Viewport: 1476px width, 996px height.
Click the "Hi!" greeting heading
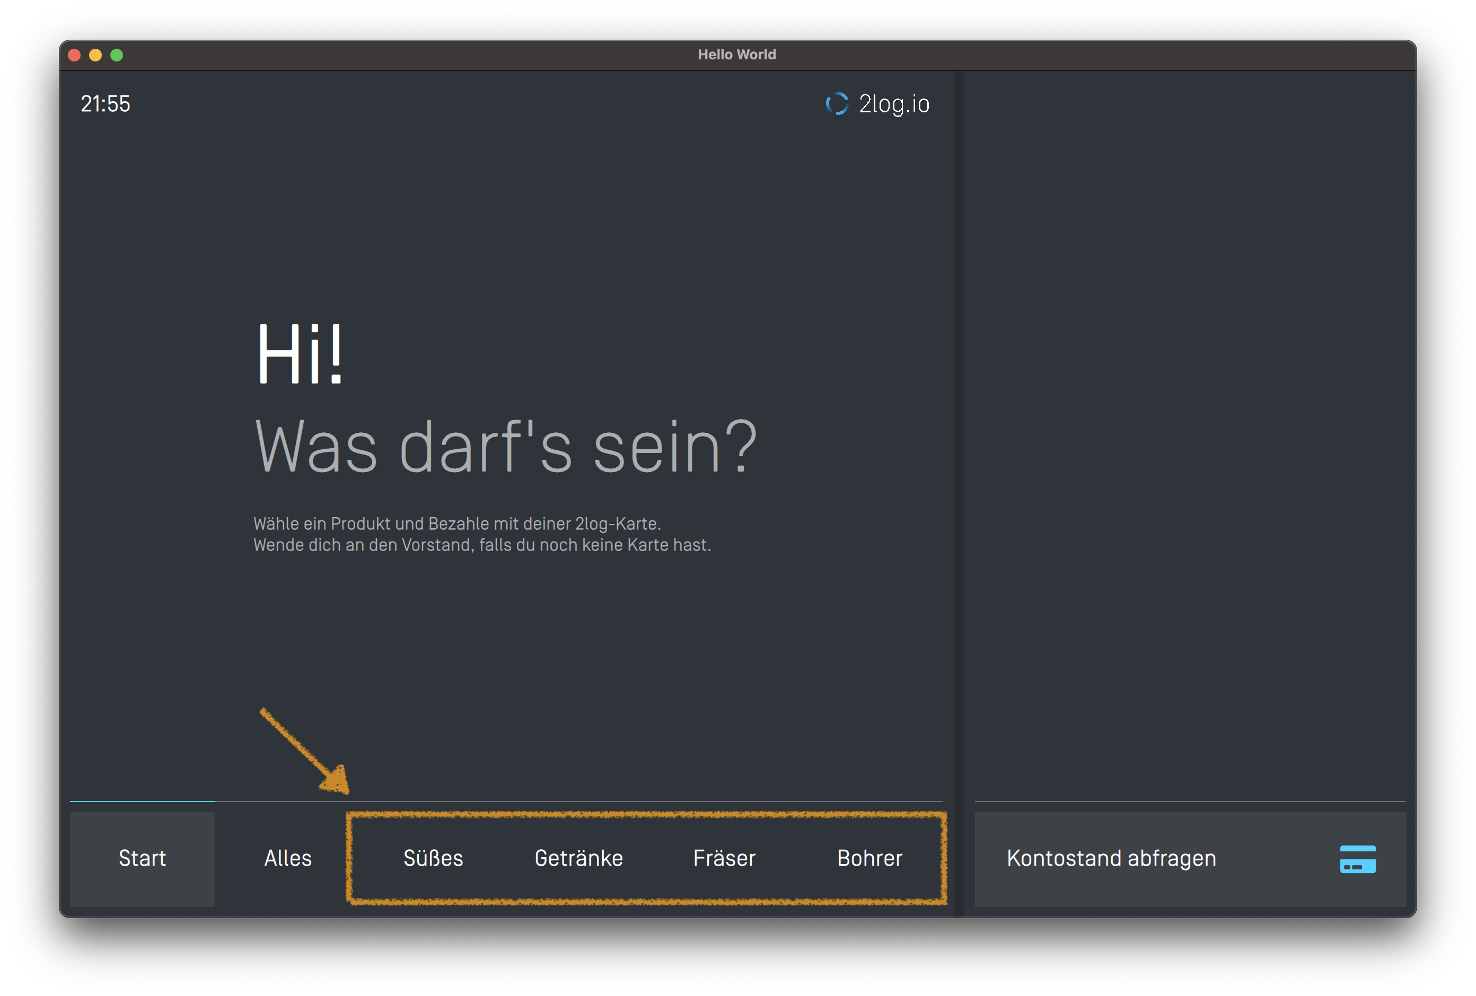300,354
